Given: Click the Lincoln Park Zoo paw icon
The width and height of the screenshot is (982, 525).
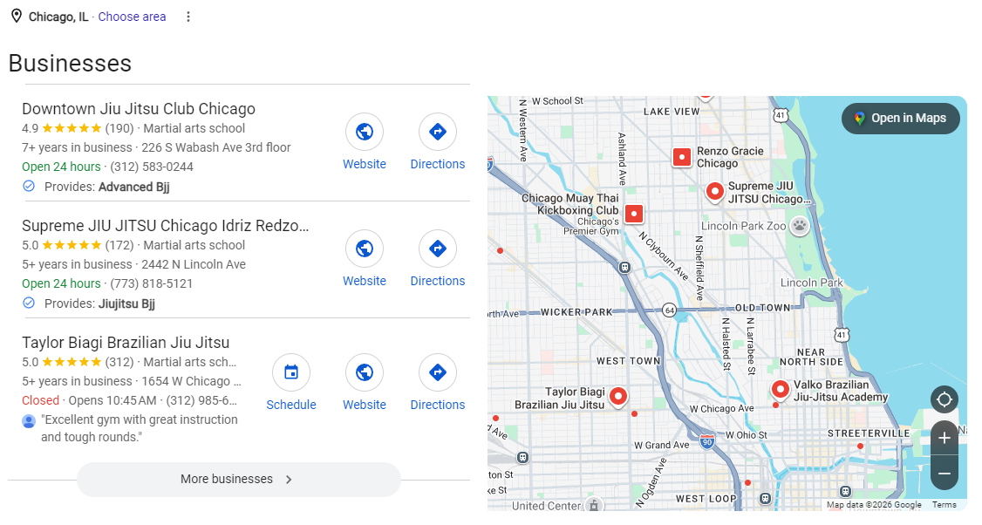Looking at the screenshot, I should (799, 226).
